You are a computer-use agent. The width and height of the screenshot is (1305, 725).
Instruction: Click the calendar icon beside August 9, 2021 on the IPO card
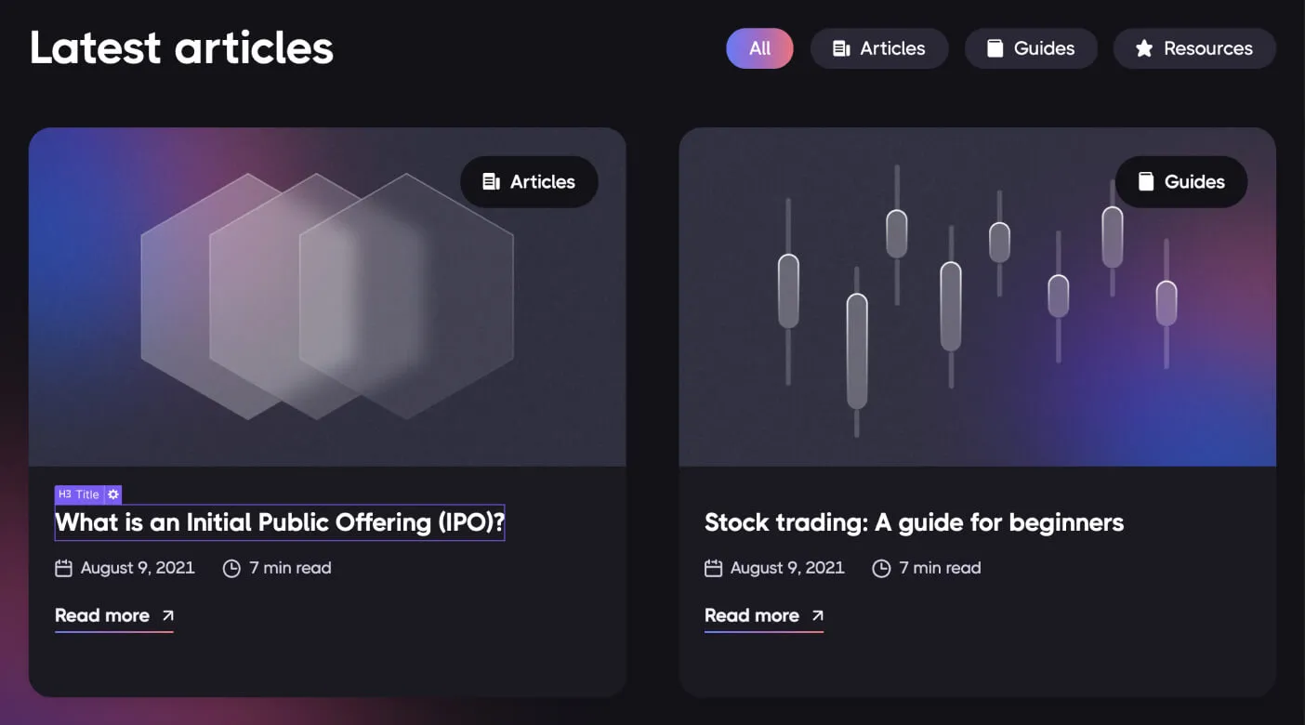62,567
